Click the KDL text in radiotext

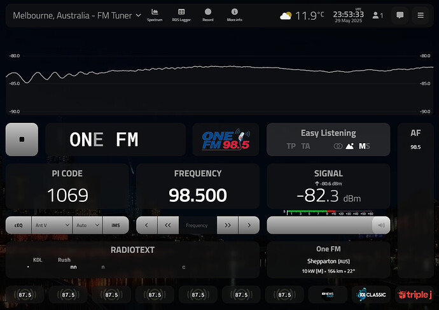[38, 260]
